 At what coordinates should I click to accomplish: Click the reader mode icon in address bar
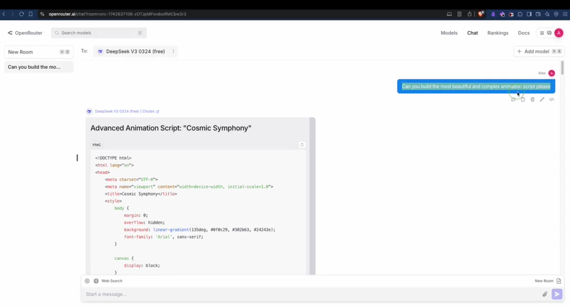[460, 14]
